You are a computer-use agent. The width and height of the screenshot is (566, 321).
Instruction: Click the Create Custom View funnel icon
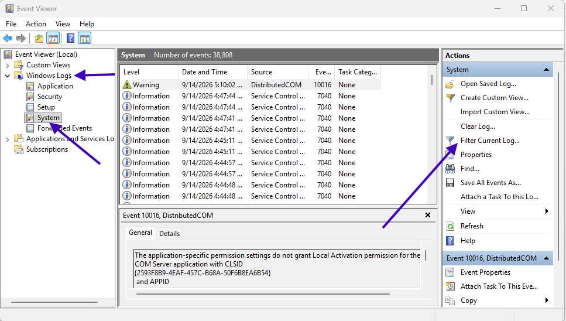coord(450,98)
